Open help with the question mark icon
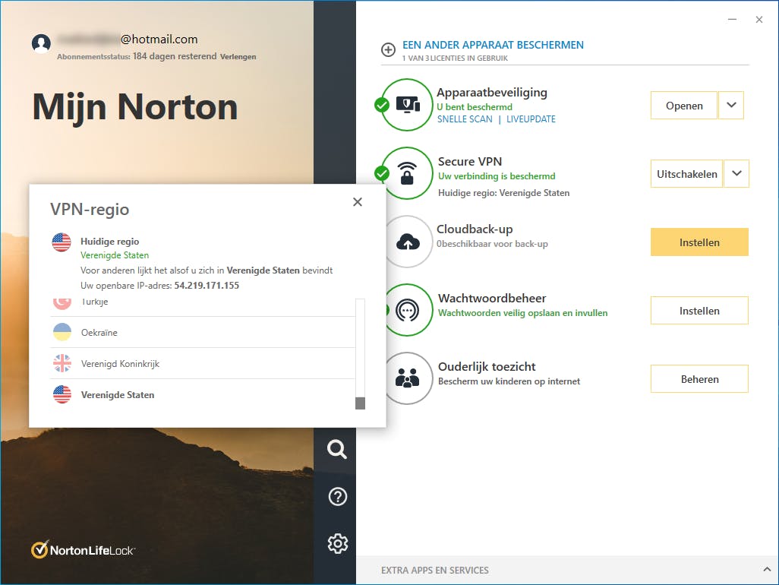 [x=338, y=497]
